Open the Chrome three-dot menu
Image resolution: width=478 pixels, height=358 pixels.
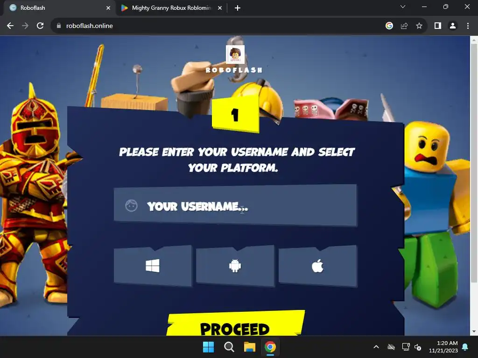(x=468, y=26)
